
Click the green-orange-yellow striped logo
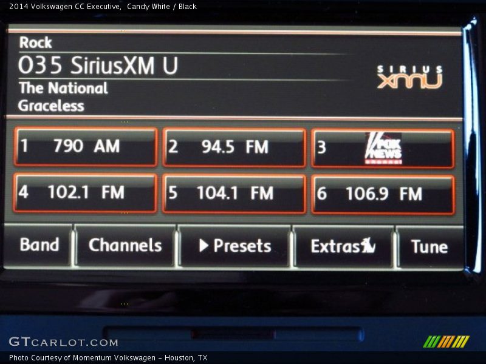click(446, 342)
